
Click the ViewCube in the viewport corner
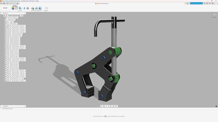coord(214,15)
